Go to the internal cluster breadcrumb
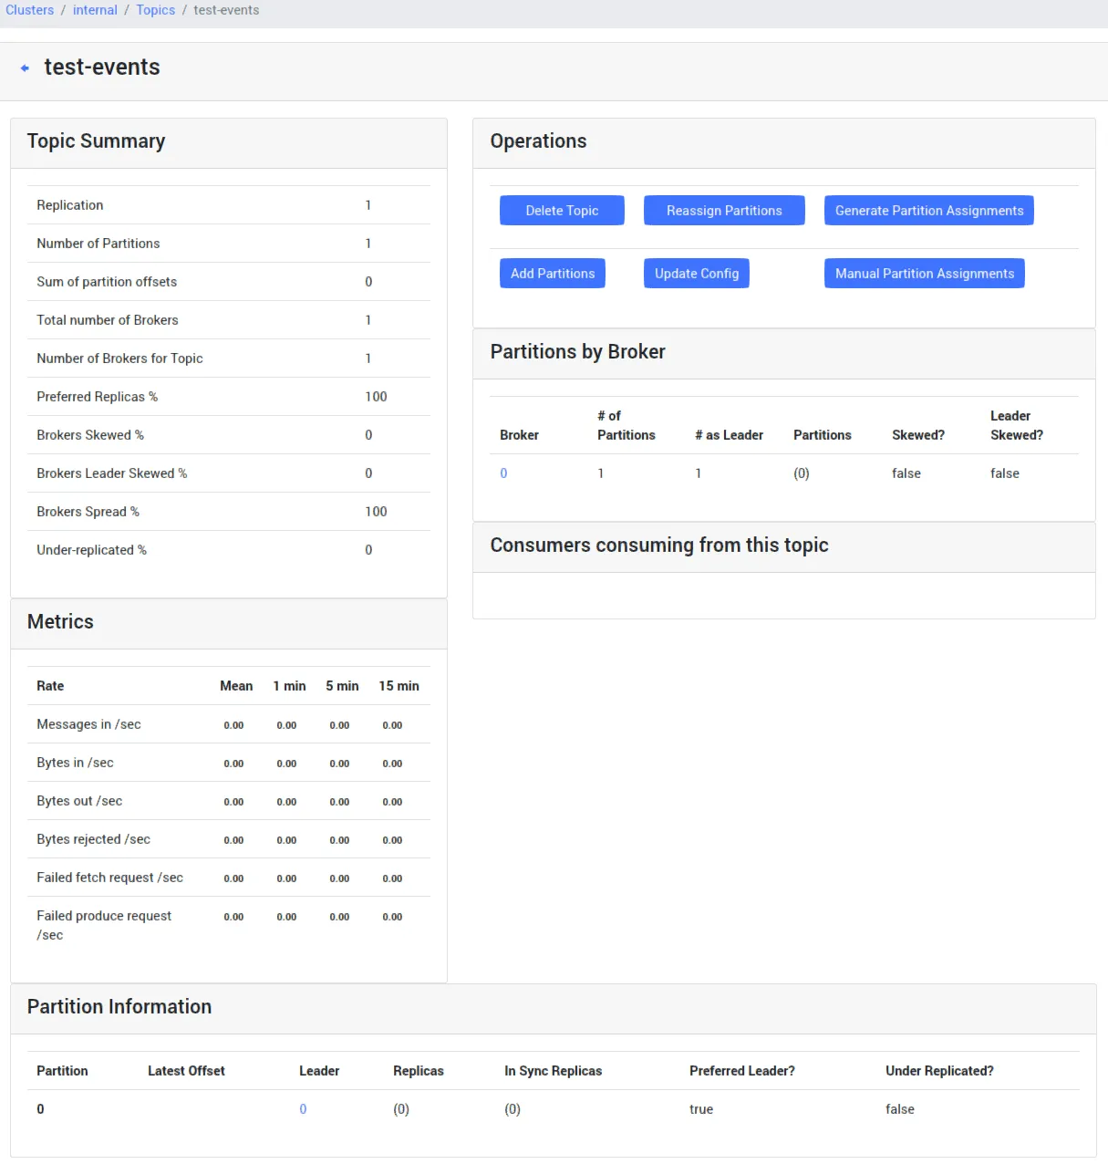This screenshot has width=1108, height=1164. [x=95, y=10]
